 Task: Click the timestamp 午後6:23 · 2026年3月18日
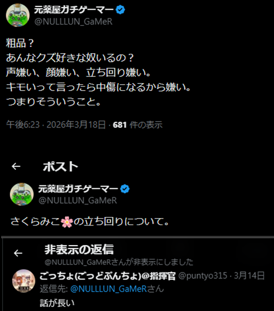56,125
